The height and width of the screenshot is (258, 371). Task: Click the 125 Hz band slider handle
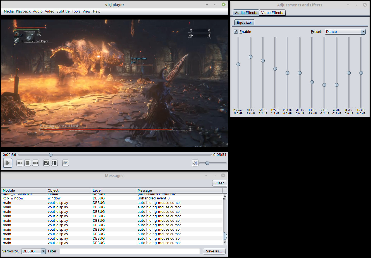pyautogui.click(x=275, y=69)
